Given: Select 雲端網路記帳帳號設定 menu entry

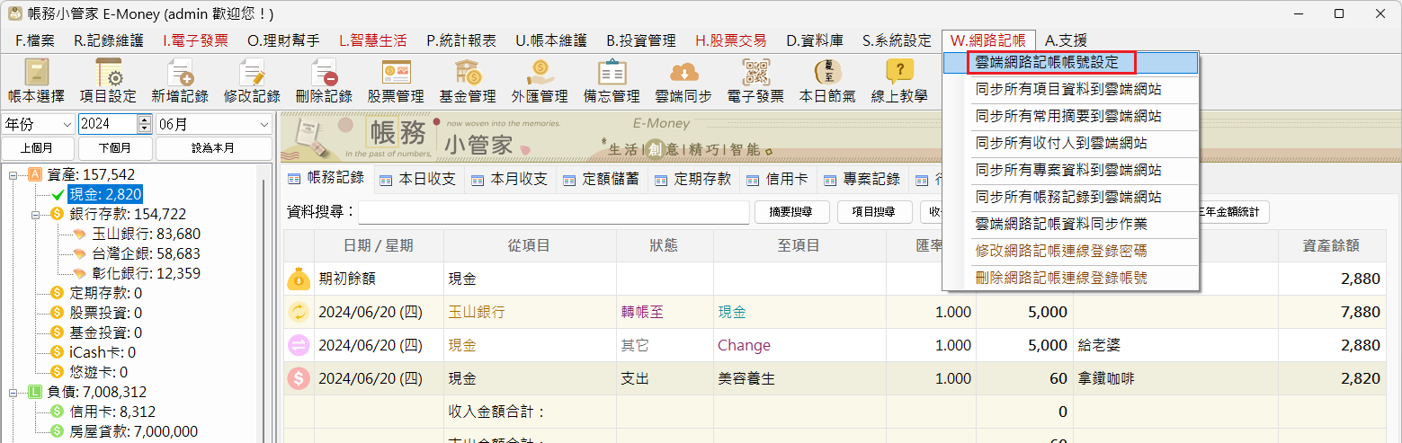Looking at the screenshot, I should coord(1070,62).
